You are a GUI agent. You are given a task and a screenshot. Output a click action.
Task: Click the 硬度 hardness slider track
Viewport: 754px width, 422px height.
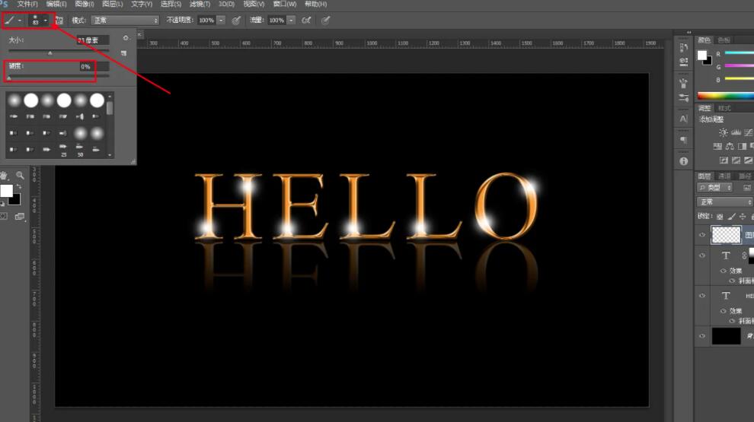(57, 77)
